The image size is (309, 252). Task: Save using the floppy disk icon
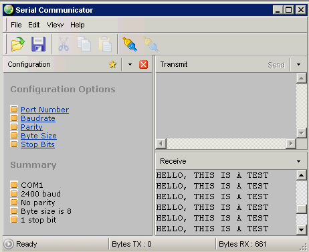pyautogui.click(x=39, y=44)
